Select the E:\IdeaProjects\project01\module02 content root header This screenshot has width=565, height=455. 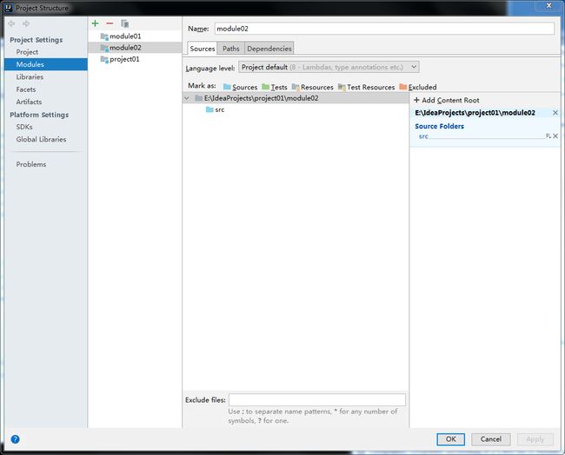[x=475, y=113]
